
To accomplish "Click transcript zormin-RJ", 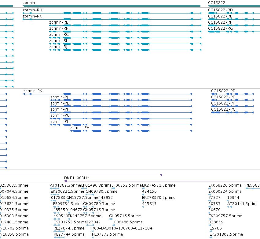I will point(58,47).
